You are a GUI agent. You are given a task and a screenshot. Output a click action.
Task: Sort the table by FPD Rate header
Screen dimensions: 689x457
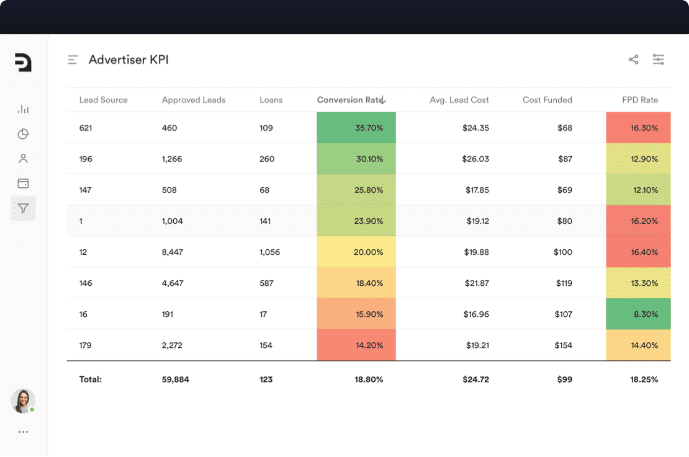(x=639, y=99)
